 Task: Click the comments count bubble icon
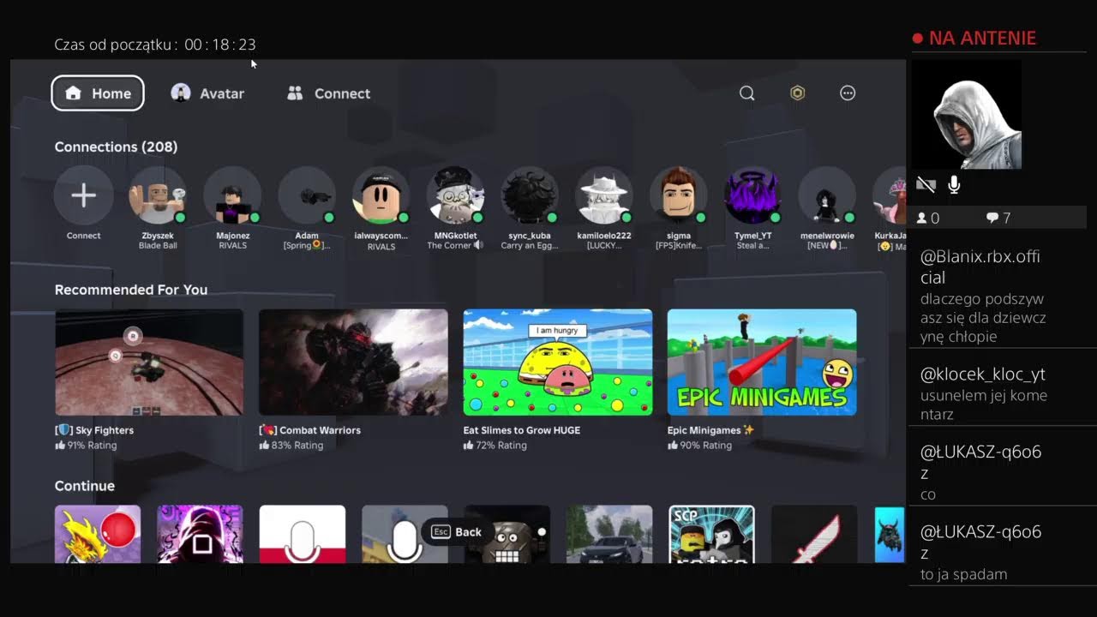[992, 219]
